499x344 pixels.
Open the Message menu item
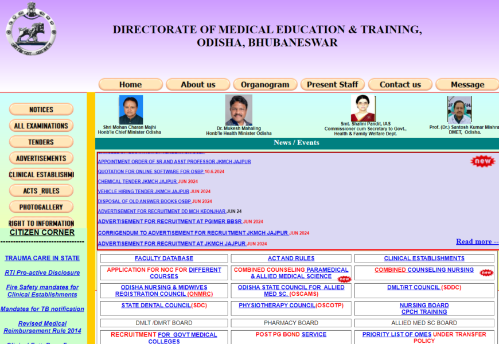(467, 85)
